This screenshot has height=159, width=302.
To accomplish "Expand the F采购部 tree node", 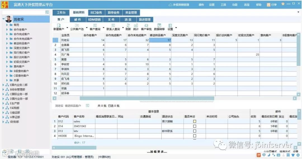I will (x=3, y=108).
